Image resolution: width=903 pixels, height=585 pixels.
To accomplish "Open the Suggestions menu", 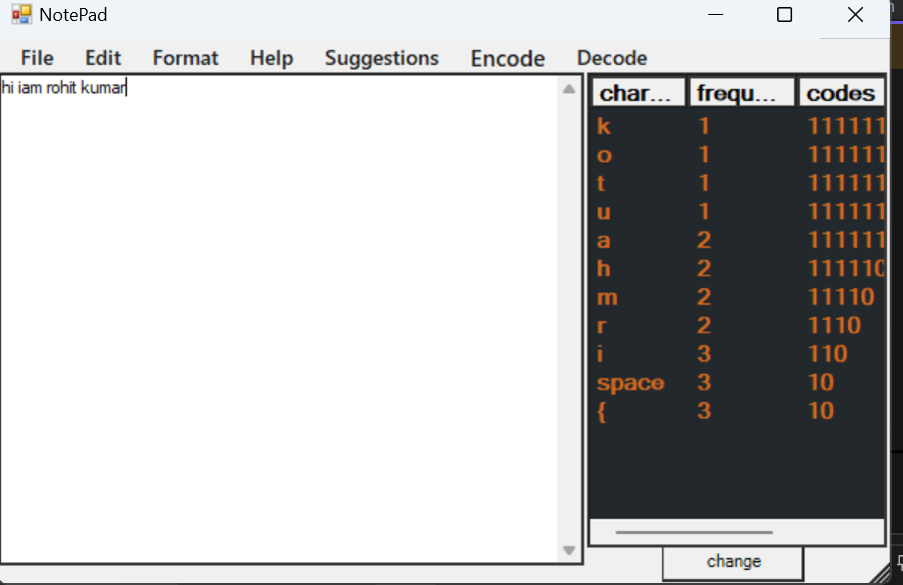I will tap(381, 57).
